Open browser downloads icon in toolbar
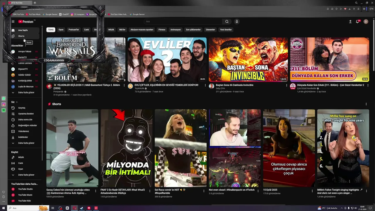The image size is (375, 211). coord(350,9)
